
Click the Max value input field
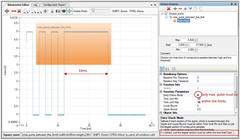(187, 40)
